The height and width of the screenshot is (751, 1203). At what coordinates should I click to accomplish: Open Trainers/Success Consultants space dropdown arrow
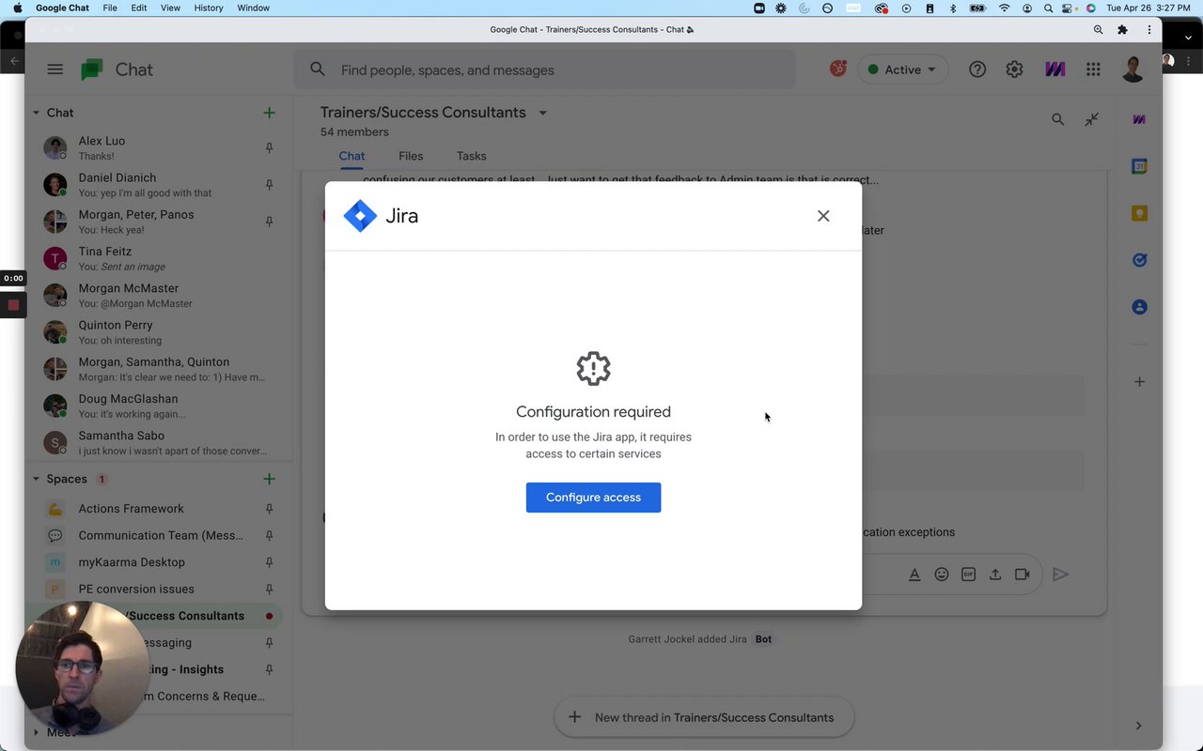pyautogui.click(x=542, y=113)
